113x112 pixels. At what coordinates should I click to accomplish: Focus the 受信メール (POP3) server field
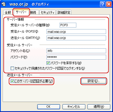tap(76, 32)
